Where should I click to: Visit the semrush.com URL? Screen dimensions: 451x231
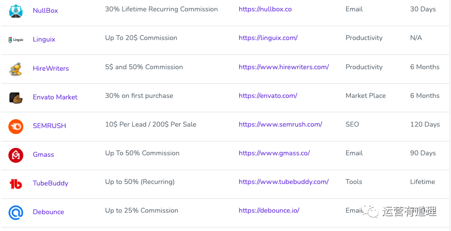(x=280, y=124)
